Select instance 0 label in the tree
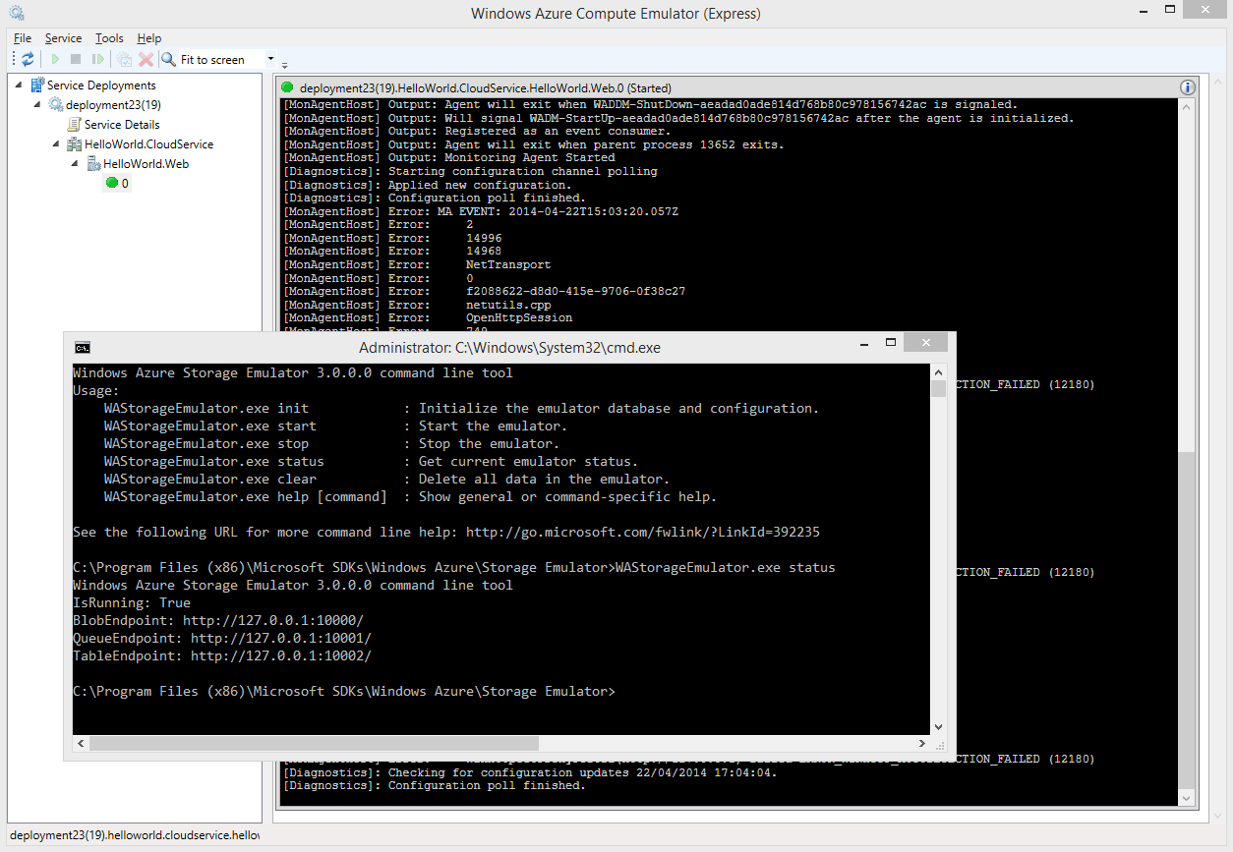1234x852 pixels. pyautogui.click(x=125, y=184)
